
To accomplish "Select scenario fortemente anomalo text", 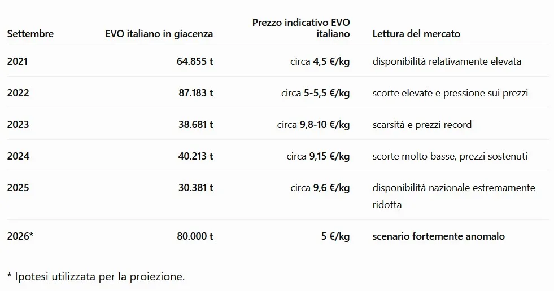I will pyautogui.click(x=438, y=236).
